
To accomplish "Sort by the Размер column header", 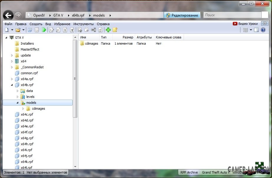I will click(x=124, y=37).
